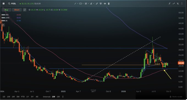Click the volume value 23.26M
187x100 pixels.
click(x=64, y=10)
